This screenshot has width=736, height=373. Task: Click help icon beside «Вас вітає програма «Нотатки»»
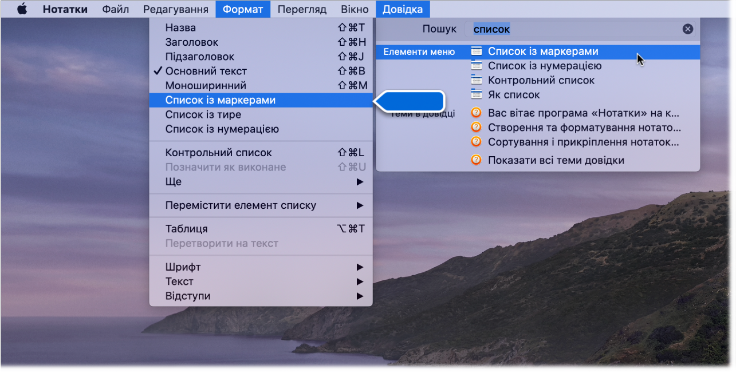click(476, 113)
